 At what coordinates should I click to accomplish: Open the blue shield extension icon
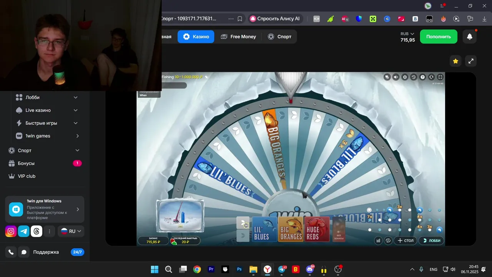[359, 18]
